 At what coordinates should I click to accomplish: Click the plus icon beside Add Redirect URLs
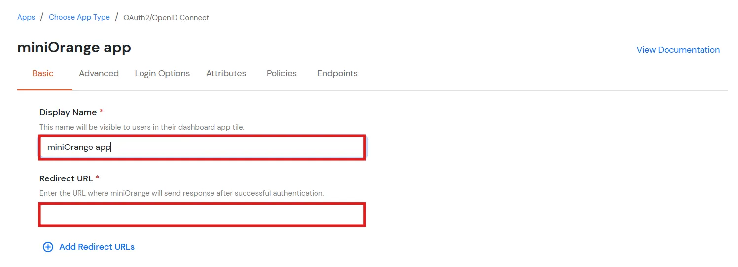pyautogui.click(x=48, y=247)
